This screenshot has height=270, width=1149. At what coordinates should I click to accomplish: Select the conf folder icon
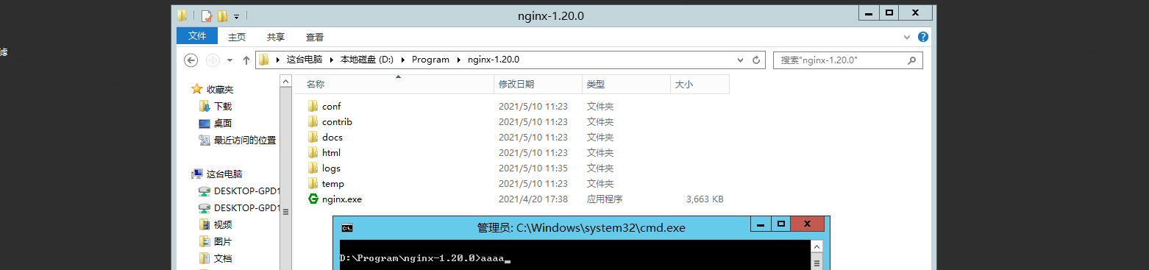(313, 106)
